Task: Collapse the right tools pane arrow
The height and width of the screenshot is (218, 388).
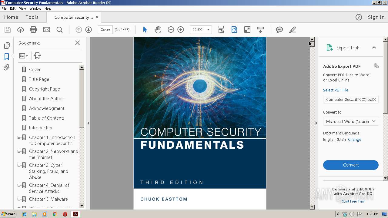Action: click(316, 123)
